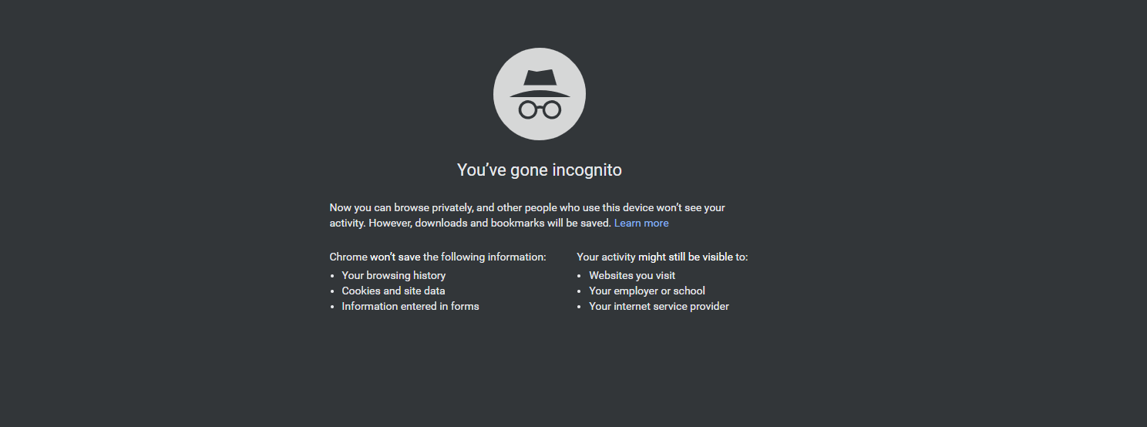1147x427 pixels.
Task: Click the bullet before "Your internet service provider"
Action: tap(580, 307)
